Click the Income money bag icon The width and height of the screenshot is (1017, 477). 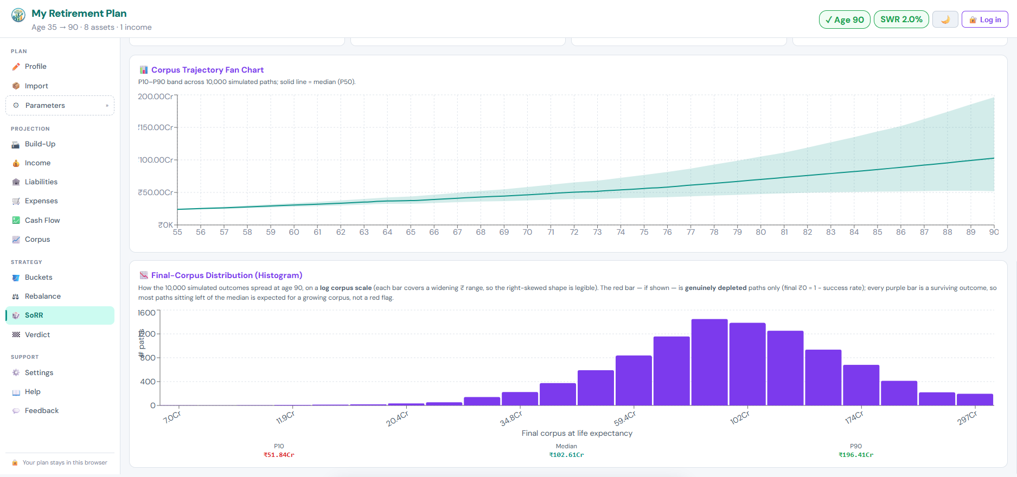(16, 163)
